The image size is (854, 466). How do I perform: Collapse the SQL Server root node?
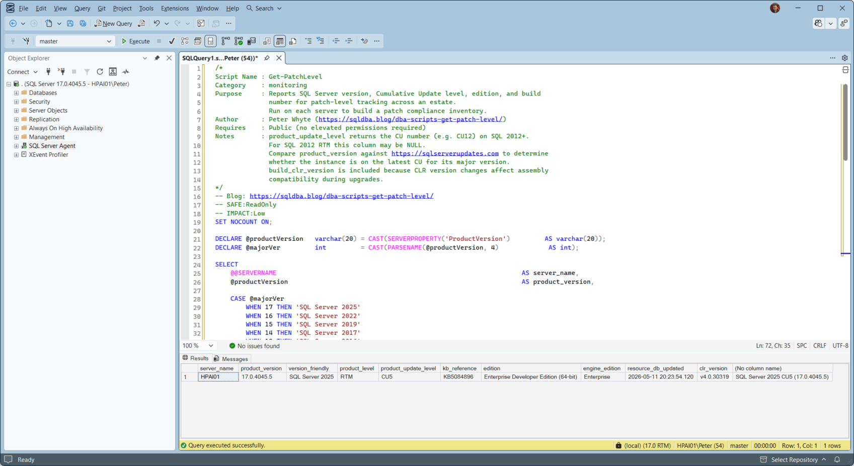[x=9, y=84]
